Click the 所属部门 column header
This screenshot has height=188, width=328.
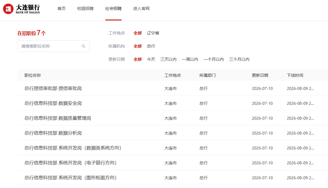[x=207, y=75]
